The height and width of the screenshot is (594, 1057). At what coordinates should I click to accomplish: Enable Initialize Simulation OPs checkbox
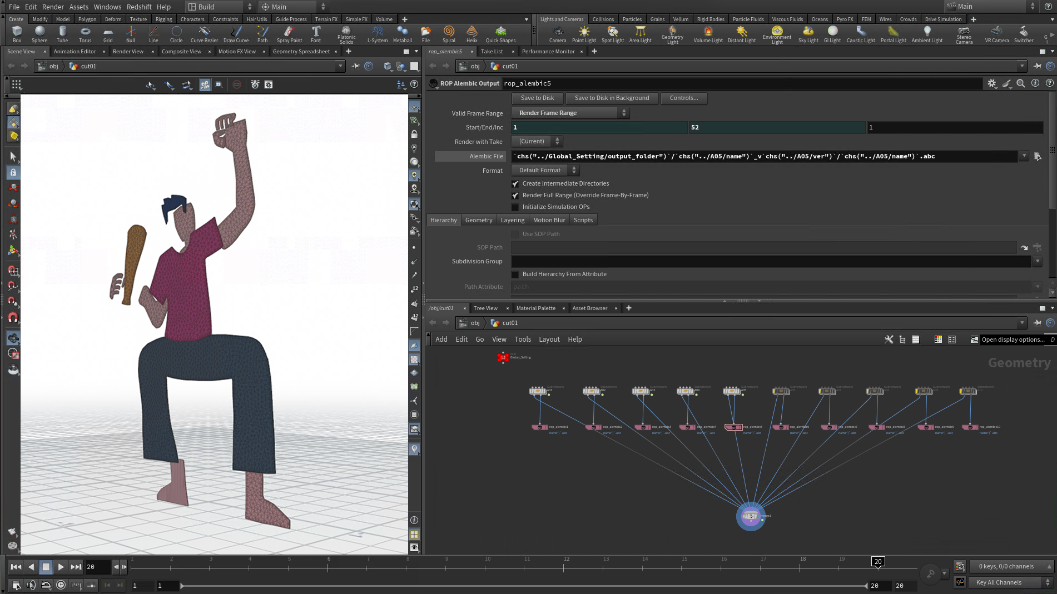click(x=515, y=207)
